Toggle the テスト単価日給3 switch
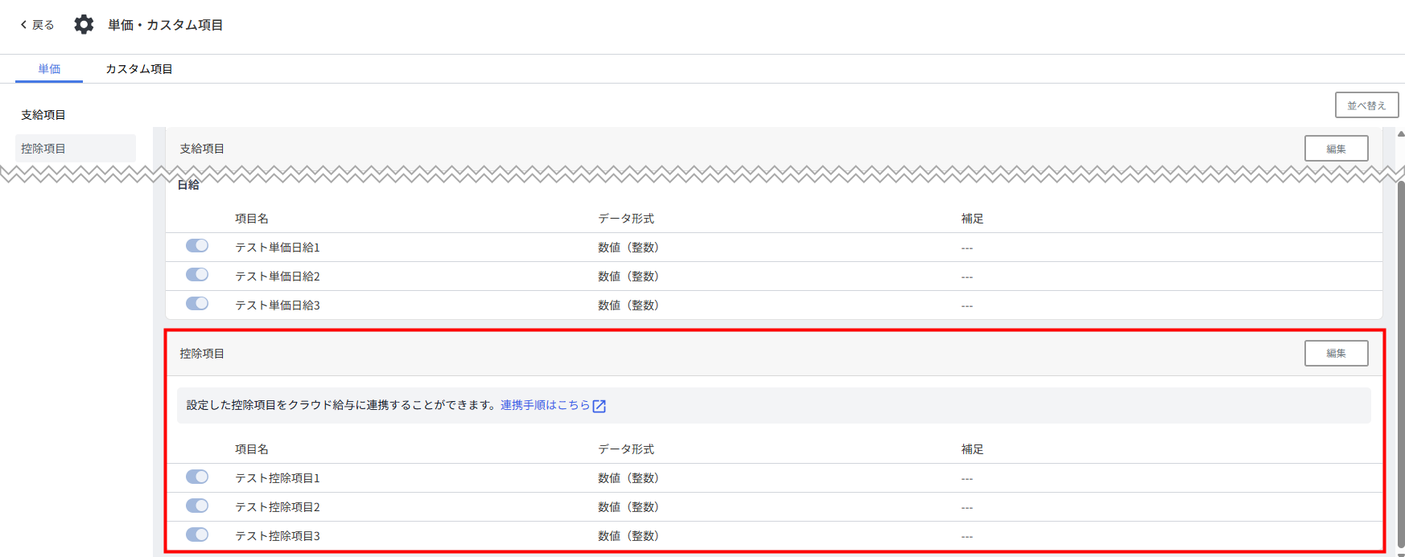The width and height of the screenshot is (1405, 557). coord(197,304)
